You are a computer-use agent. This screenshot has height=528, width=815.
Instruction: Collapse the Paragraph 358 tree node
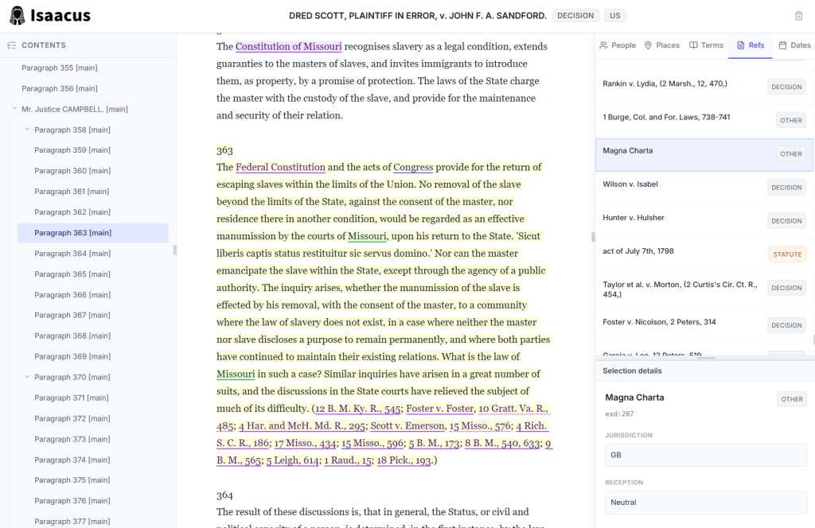pyautogui.click(x=28, y=130)
